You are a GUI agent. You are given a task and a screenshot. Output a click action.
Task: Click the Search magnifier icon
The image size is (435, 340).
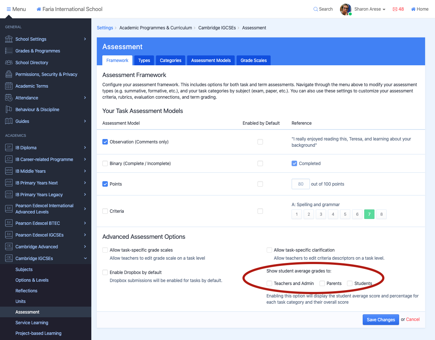[315, 9]
